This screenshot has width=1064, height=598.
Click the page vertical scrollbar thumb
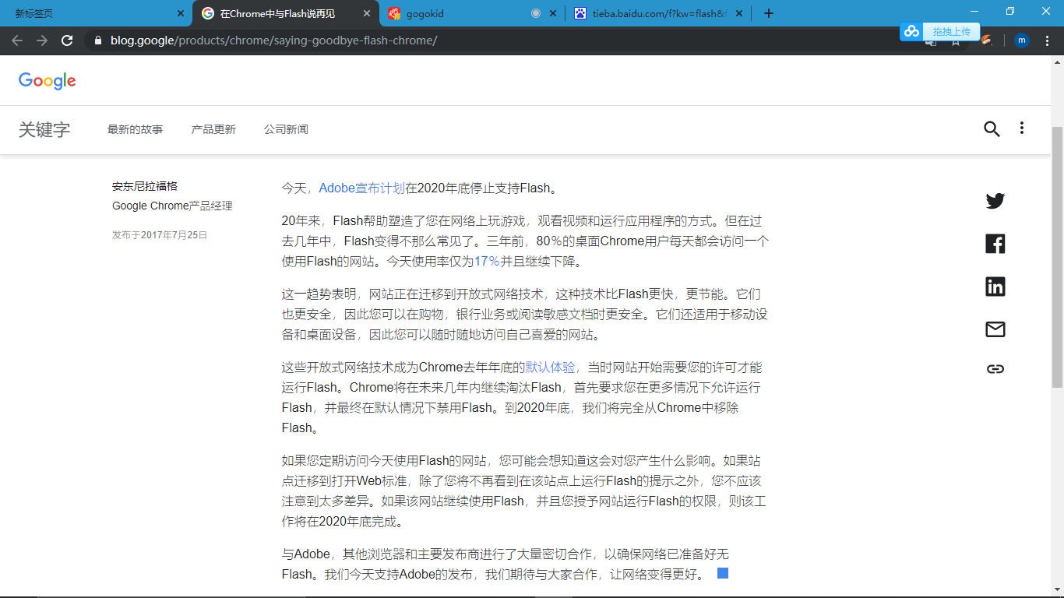point(1057,257)
